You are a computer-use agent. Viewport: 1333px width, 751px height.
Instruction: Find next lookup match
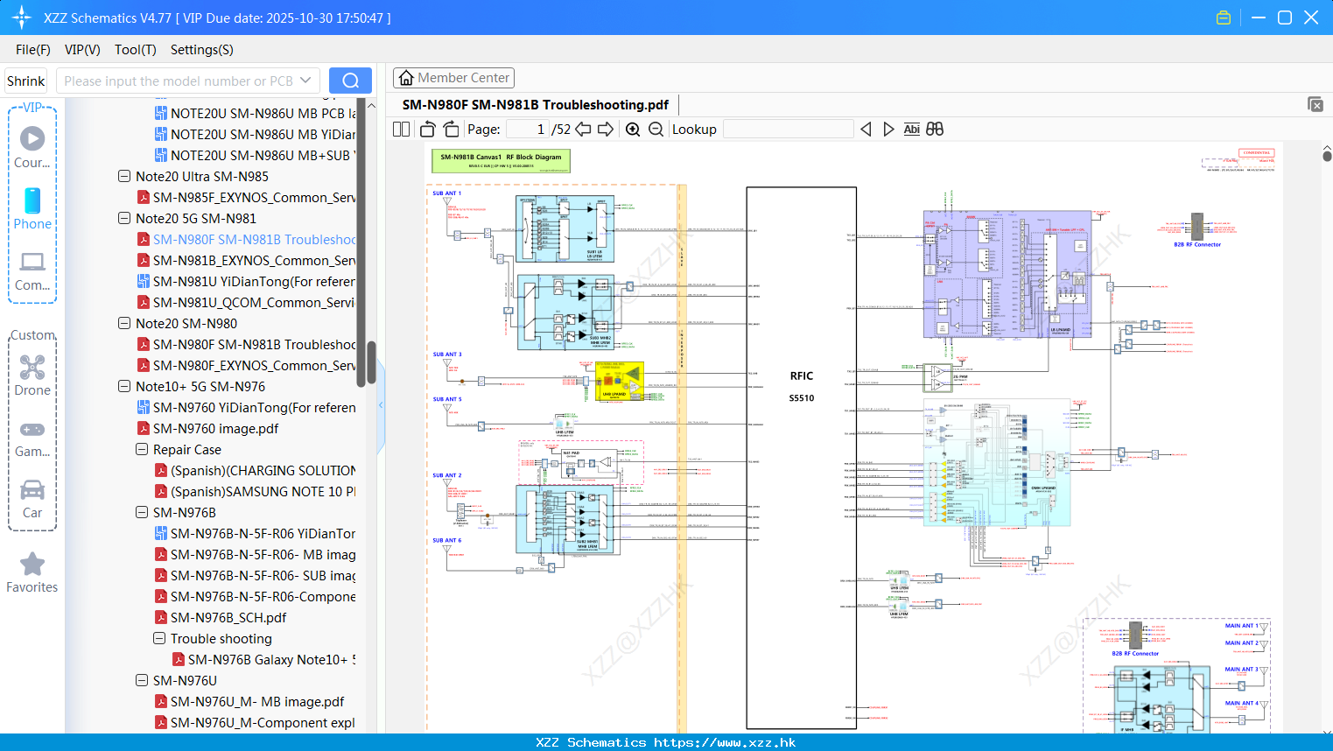point(888,130)
